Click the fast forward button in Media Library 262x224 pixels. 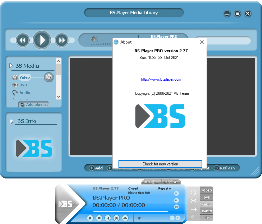[62, 40]
